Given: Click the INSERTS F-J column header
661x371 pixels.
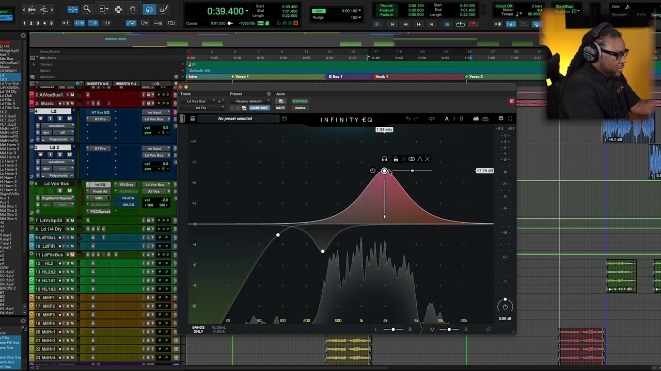Looking at the screenshot, I should pyautogui.click(x=126, y=83).
